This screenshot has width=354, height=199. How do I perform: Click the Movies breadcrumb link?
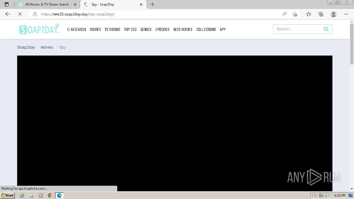(47, 47)
